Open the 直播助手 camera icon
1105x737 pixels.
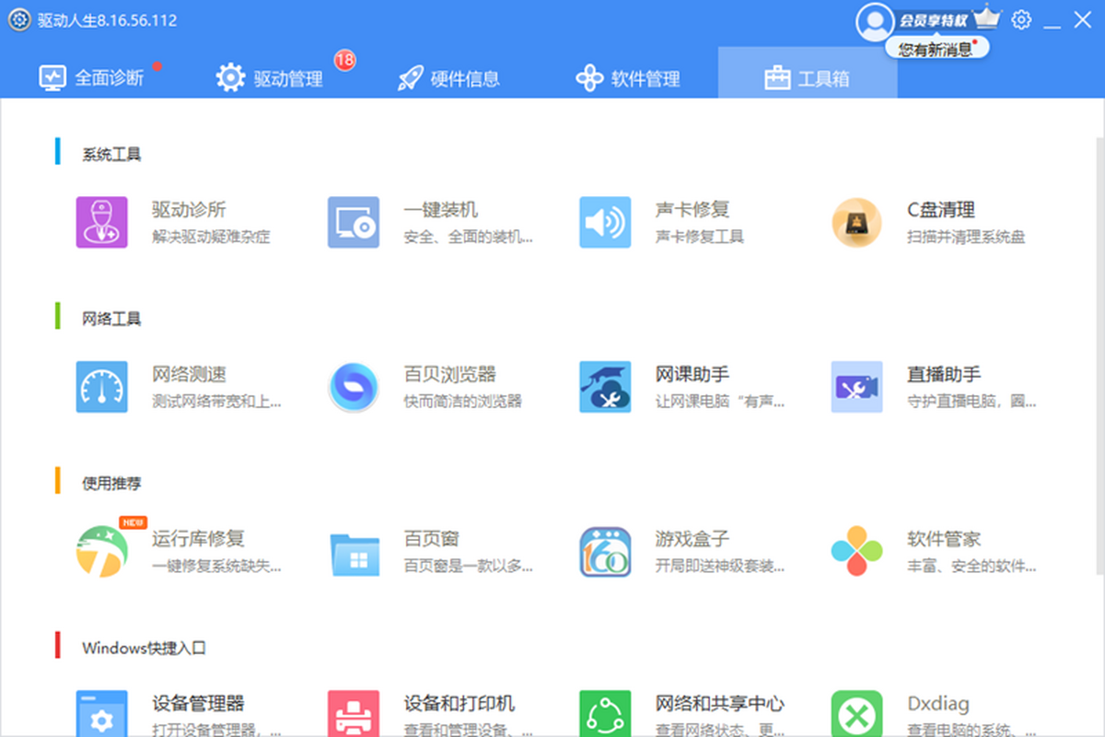click(x=856, y=387)
